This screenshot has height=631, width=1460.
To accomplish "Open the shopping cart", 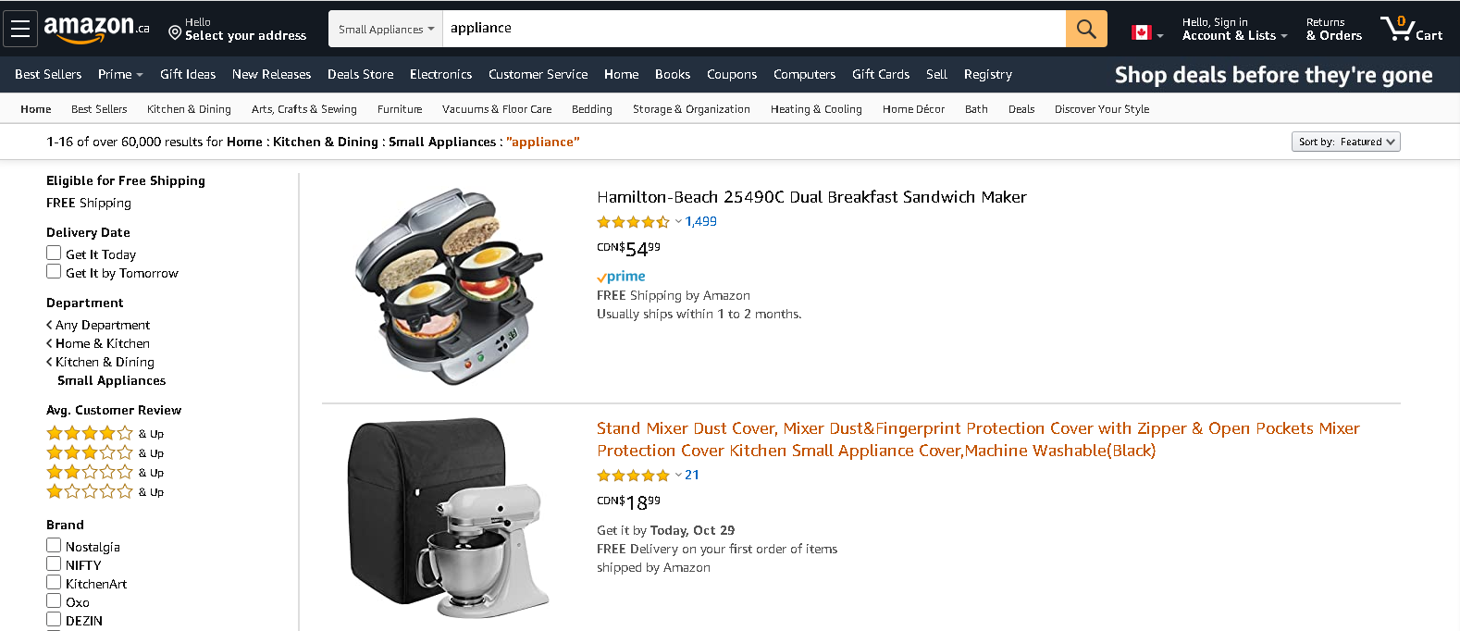I will point(1412,29).
